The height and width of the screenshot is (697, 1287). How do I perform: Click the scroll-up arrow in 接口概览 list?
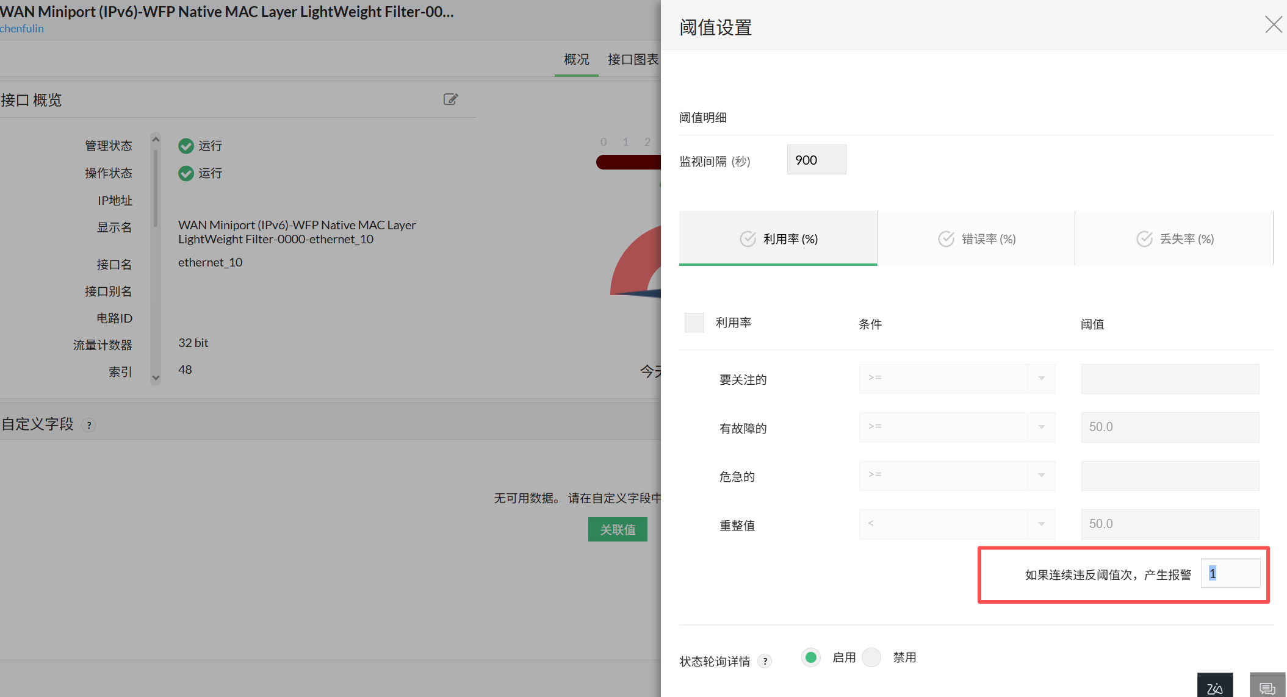[x=156, y=140]
